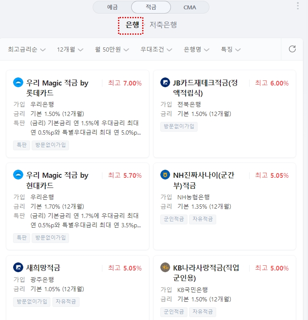Screen dimensions: 308x320
Task: Click 자유적금 tag on KB나라사랑적금 card
Action: 203,312
